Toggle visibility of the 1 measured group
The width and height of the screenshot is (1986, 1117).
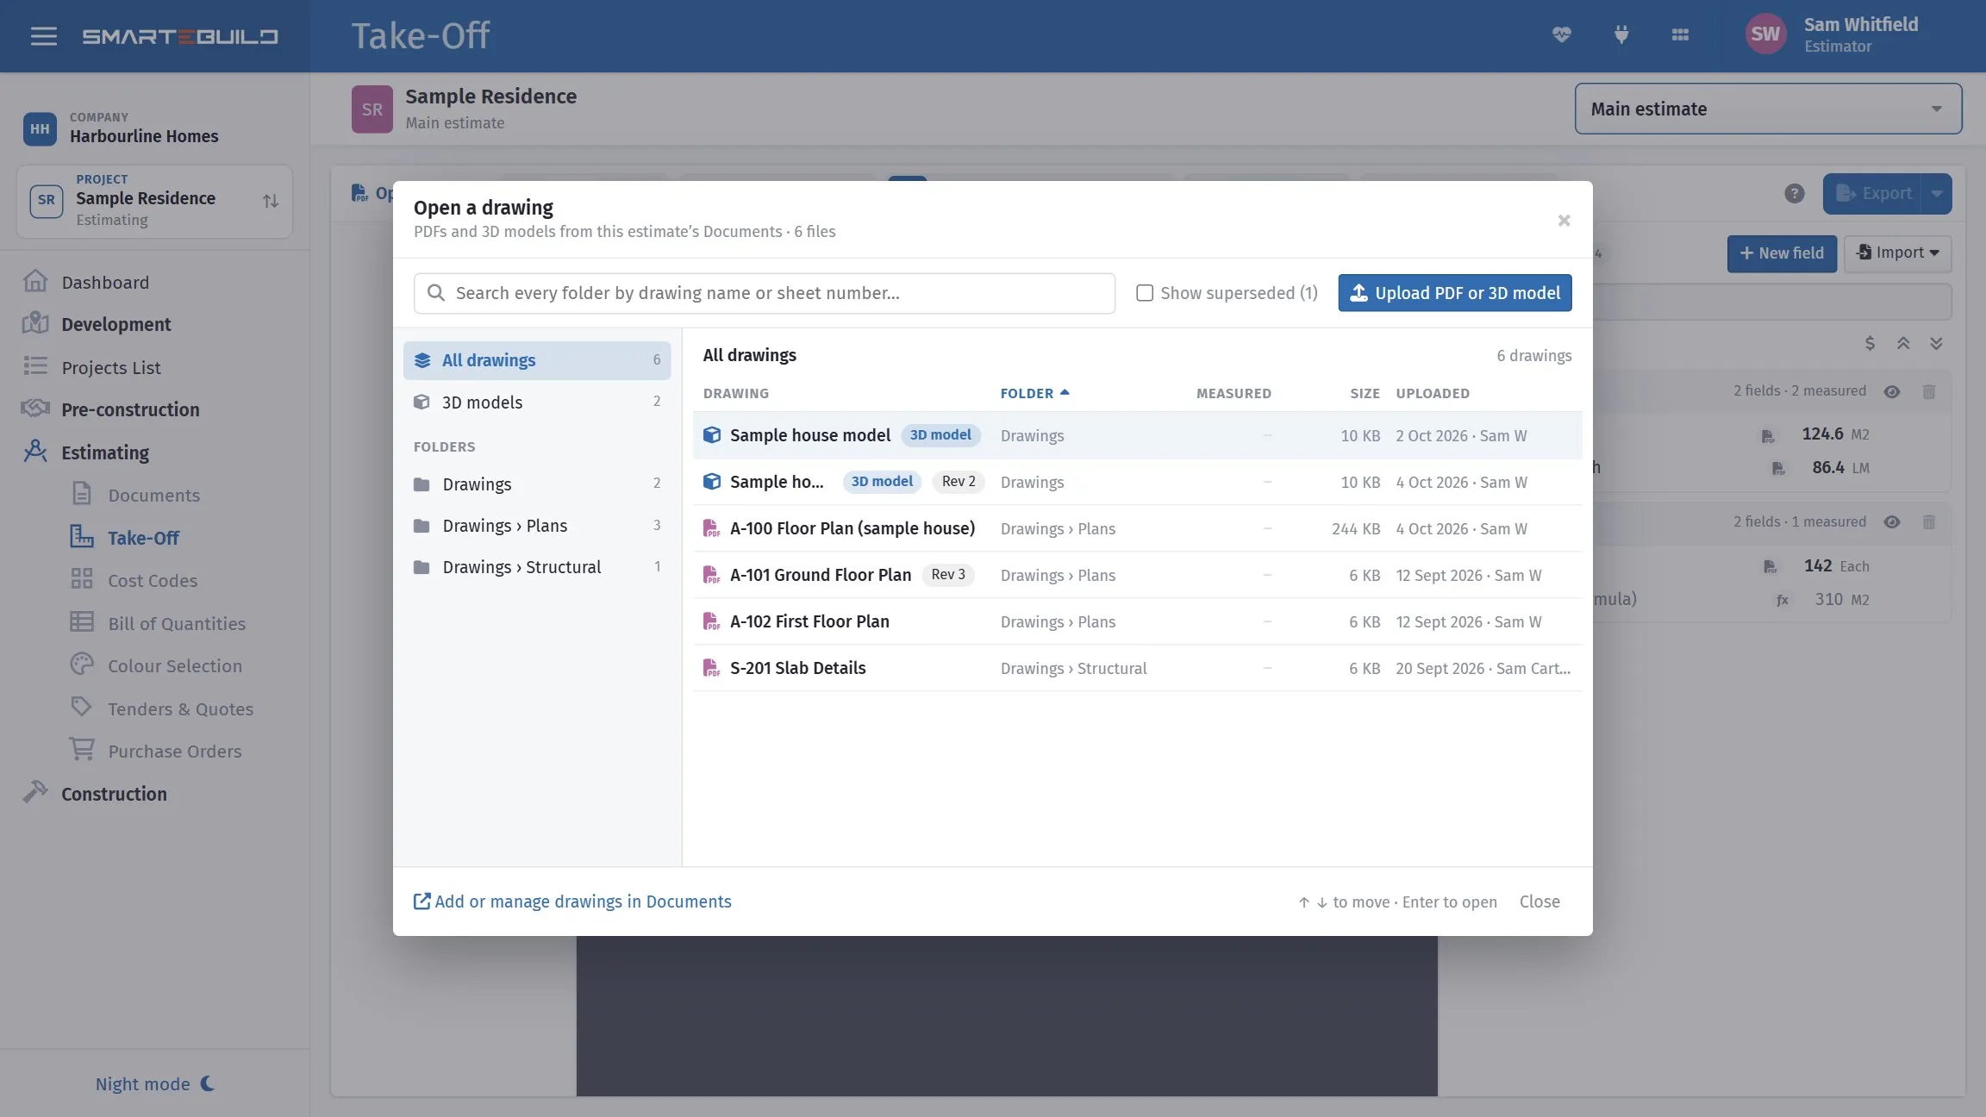point(1892,522)
